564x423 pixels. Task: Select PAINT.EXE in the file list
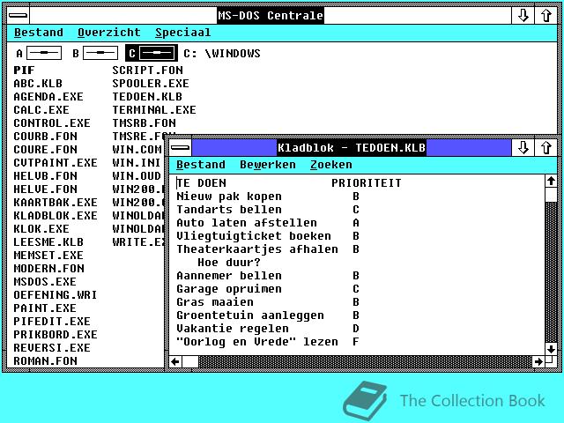[45, 308]
